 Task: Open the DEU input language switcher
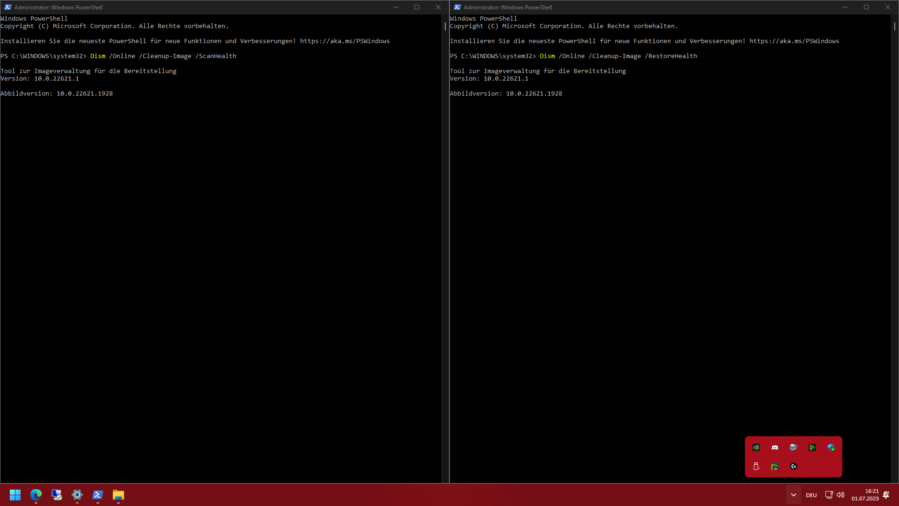coord(811,495)
